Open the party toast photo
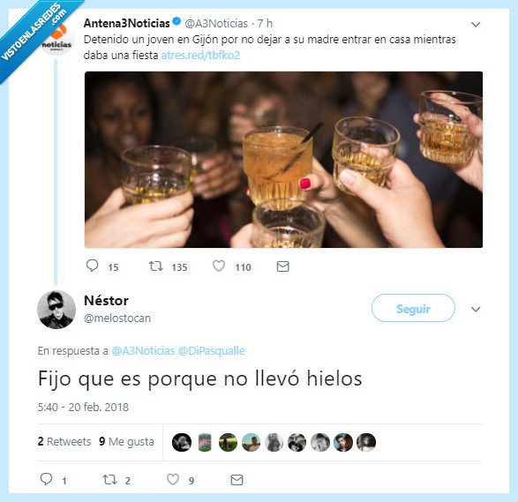518x502 pixels. pos(283,160)
